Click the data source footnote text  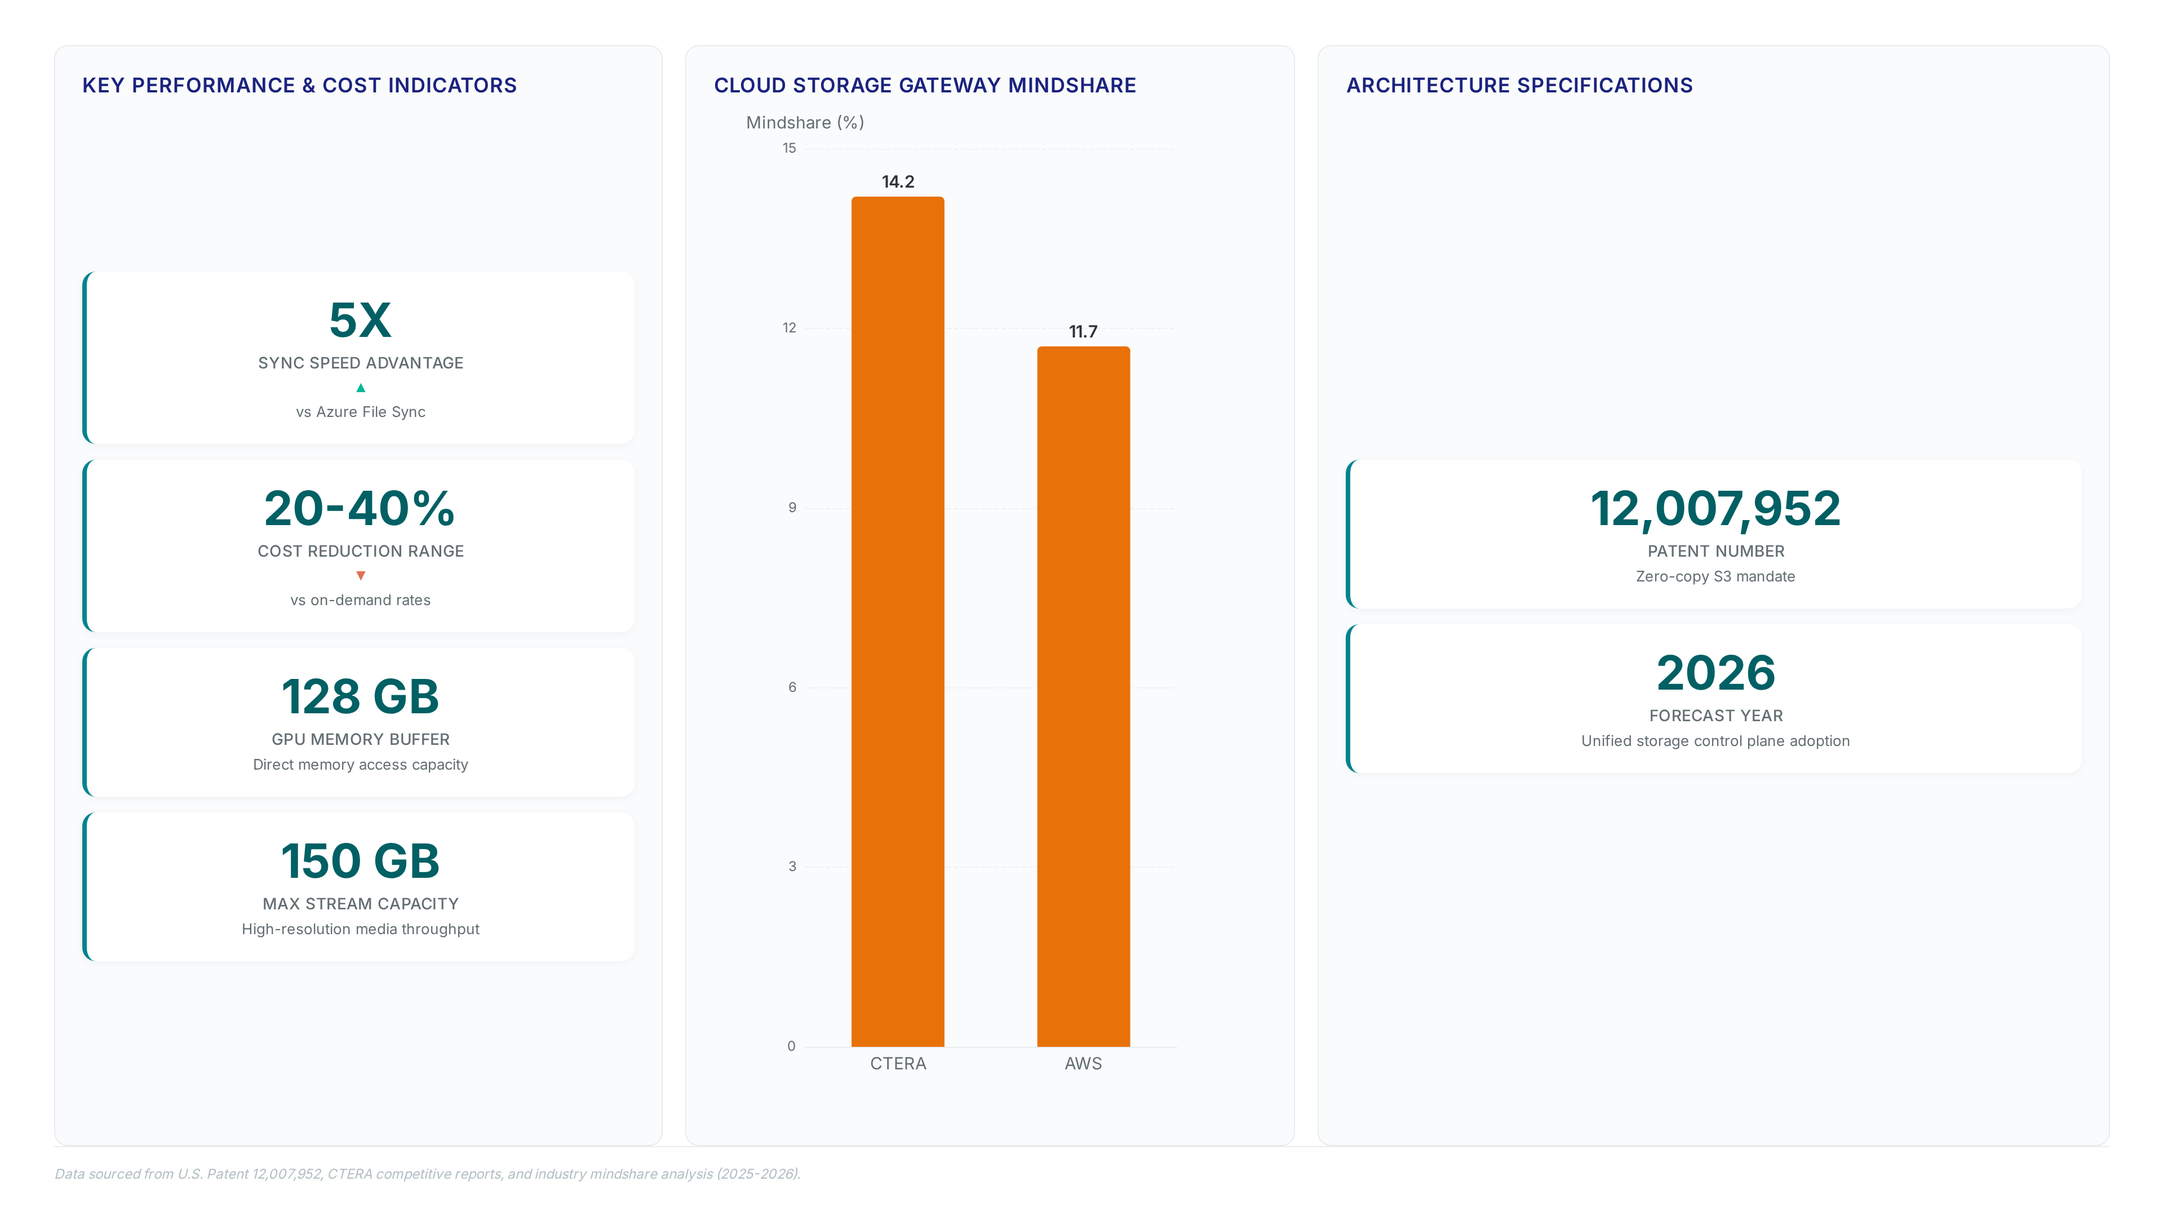coord(428,1174)
